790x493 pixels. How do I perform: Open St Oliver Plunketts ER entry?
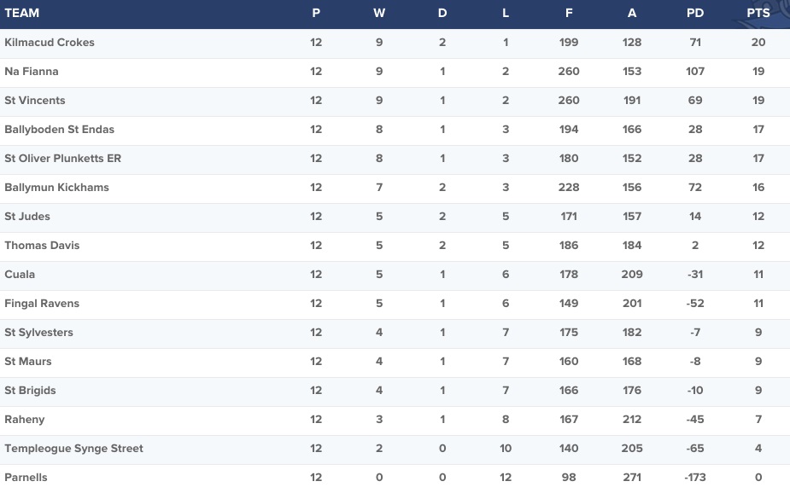tap(63, 159)
